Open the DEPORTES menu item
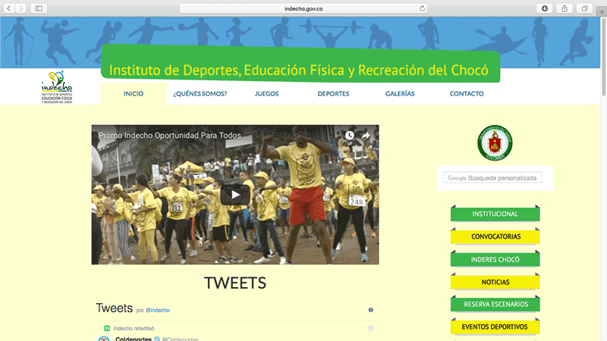 333,93
